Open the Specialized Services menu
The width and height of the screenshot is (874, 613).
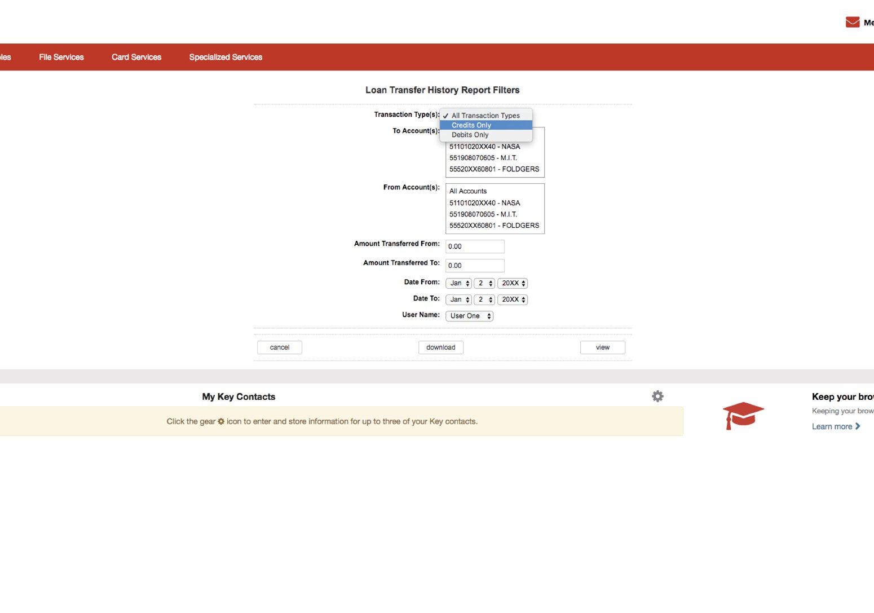(x=226, y=57)
